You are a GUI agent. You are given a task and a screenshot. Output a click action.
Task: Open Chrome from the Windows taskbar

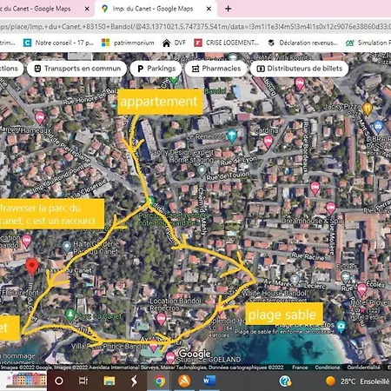coord(159,381)
